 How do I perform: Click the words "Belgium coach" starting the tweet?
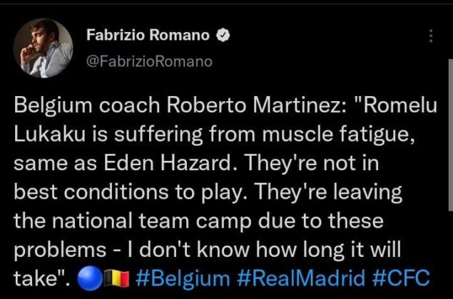coord(87,105)
